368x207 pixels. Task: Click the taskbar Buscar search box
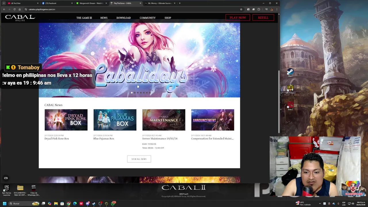point(24,204)
